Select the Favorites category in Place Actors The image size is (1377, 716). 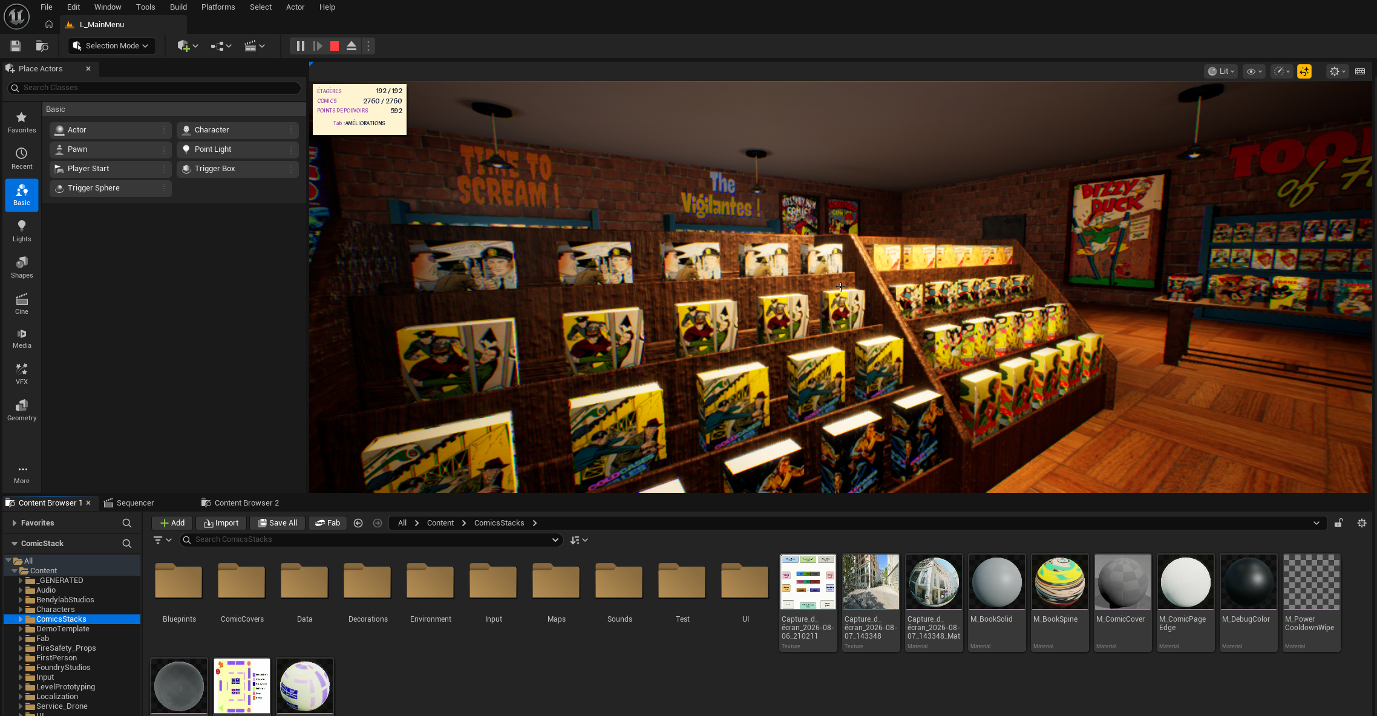[22, 122]
